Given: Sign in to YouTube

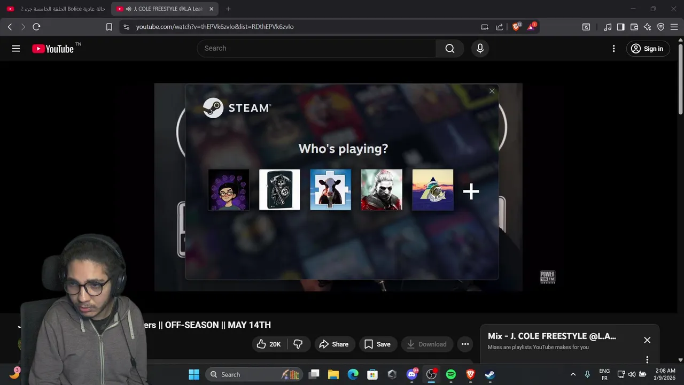Looking at the screenshot, I should coord(647,49).
